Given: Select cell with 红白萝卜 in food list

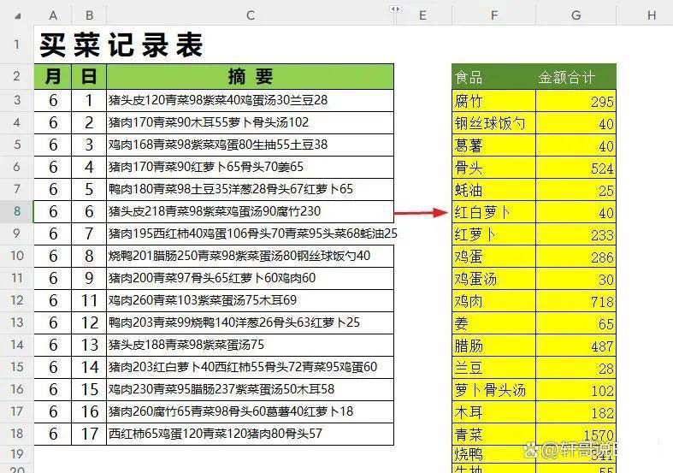Looking at the screenshot, I should pyautogui.click(x=494, y=212).
